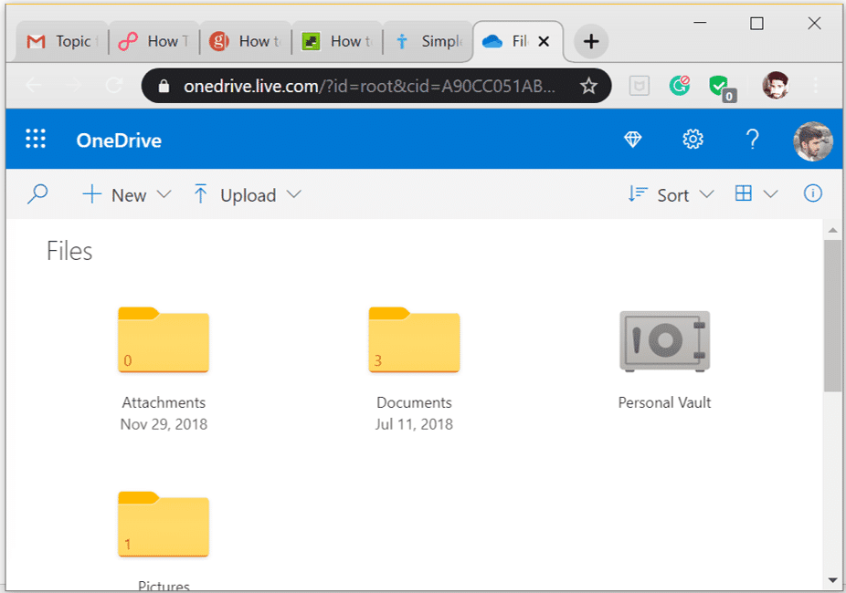Viewport: 846px width, 593px height.
Task: Open Chrome's three-dot menu
Action: pos(816,85)
